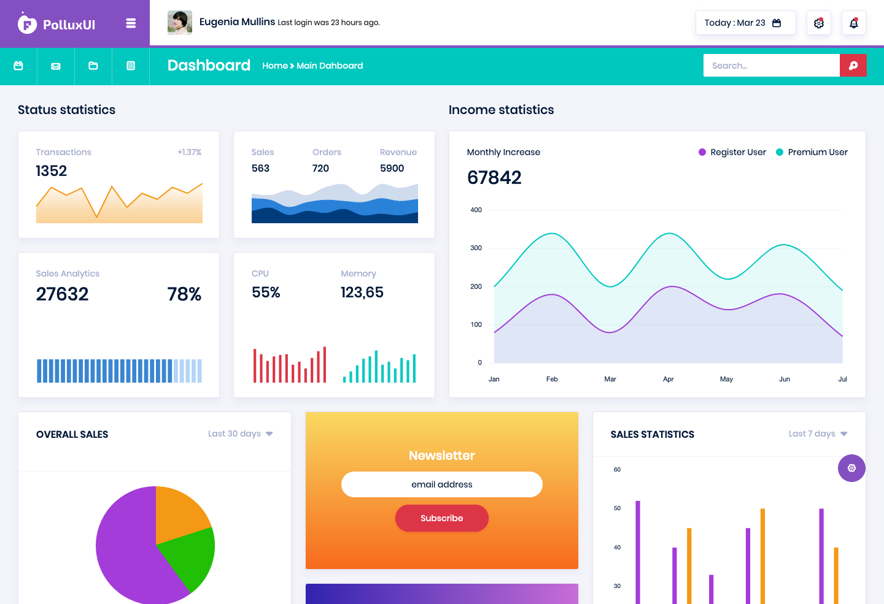Click the red search button
The height and width of the screenshot is (604, 884).
tap(853, 66)
